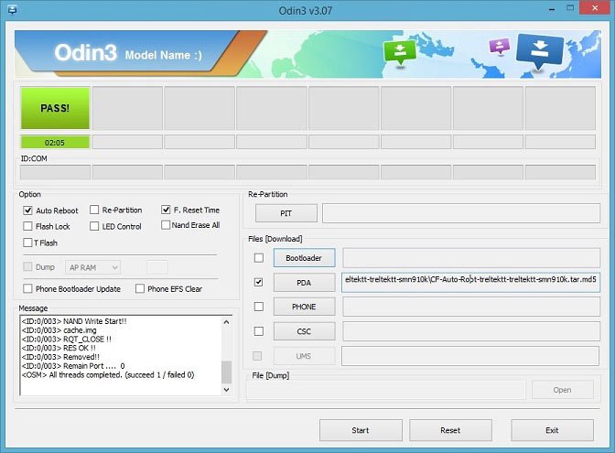Image resolution: width=615 pixels, height=453 pixels.
Task: Click the Bootloader file button
Action: (304, 258)
